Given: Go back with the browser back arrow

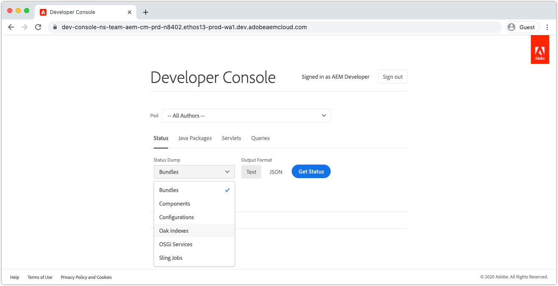Looking at the screenshot, I should coord(11,27).
